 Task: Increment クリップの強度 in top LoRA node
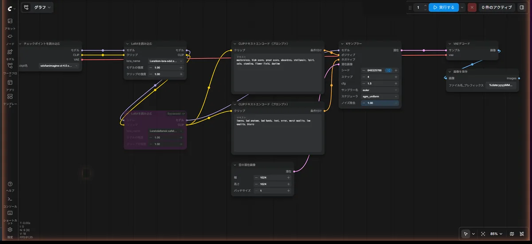pyautogui.click(x=181, y=74)
